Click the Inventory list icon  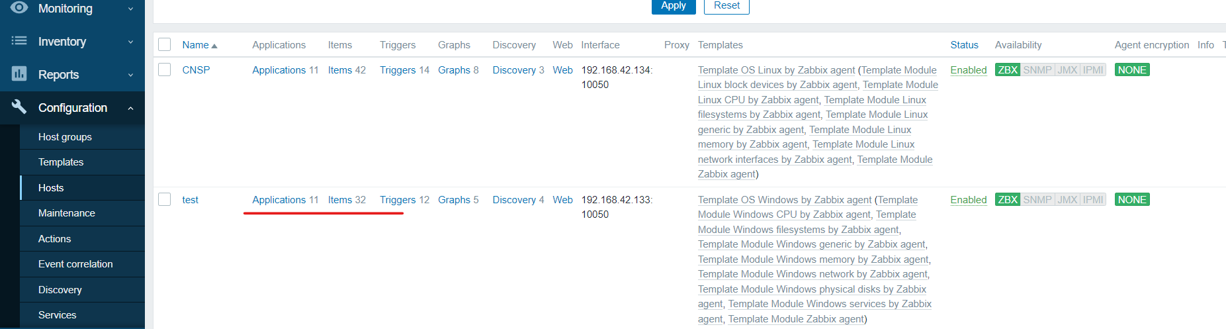(19, 41)
